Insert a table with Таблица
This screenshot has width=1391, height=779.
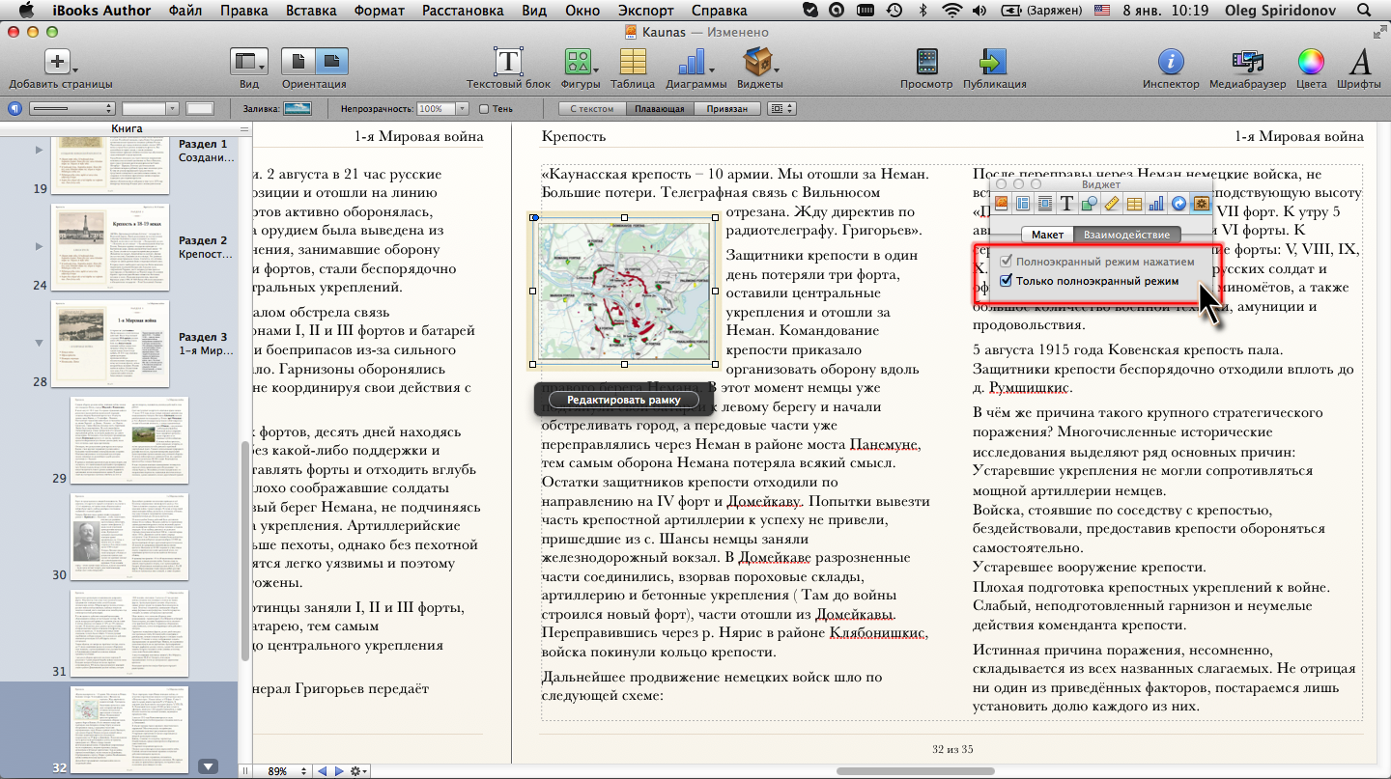pyautogui.click(x=633, y=62)
